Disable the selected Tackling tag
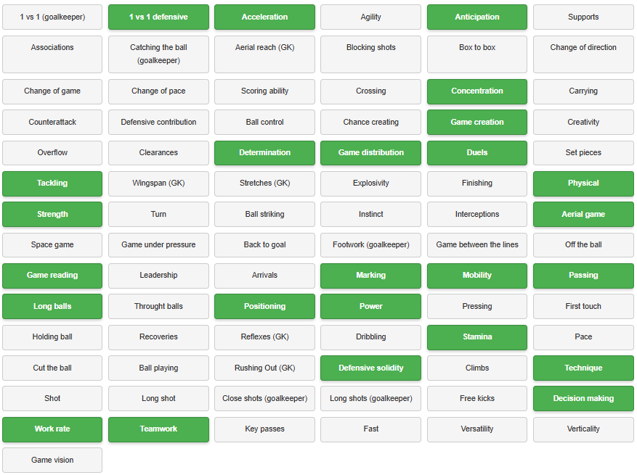Screen dimensions: 637x475 tap(52, 183)
